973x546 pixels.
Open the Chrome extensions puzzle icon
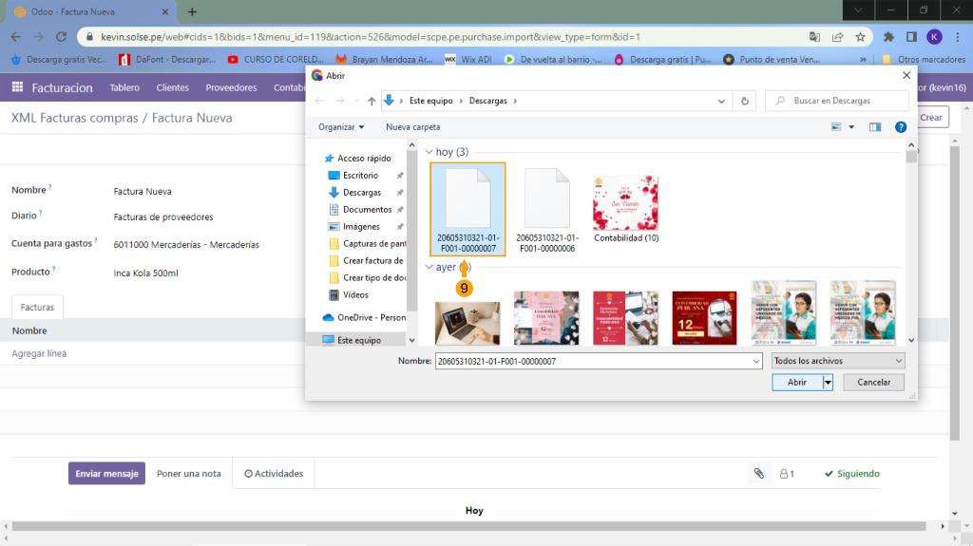point(888,37)
